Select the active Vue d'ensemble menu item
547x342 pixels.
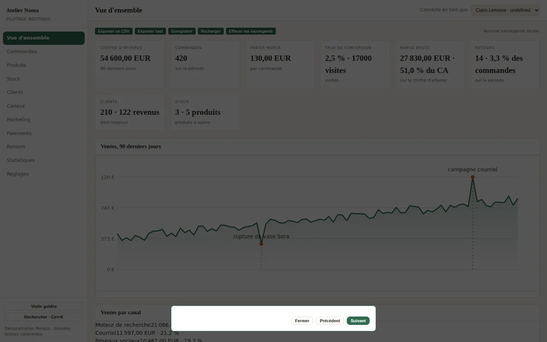[44, 38]
